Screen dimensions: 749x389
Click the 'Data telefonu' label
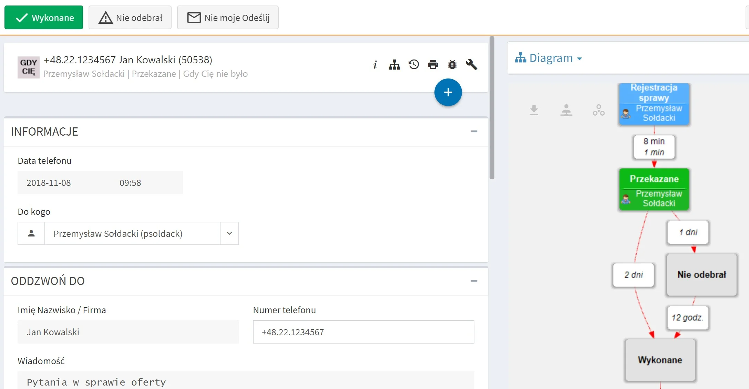point(45,161)
